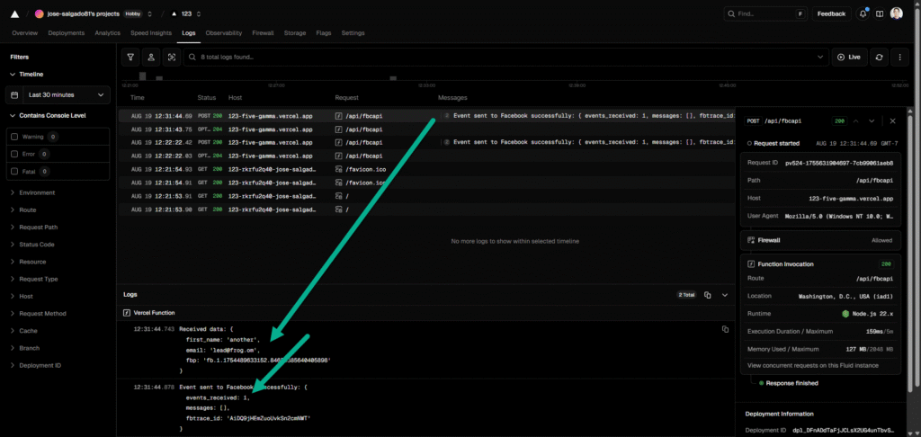Check the Error console level filter
Screen dimensions: 921x437
[14, 154]
